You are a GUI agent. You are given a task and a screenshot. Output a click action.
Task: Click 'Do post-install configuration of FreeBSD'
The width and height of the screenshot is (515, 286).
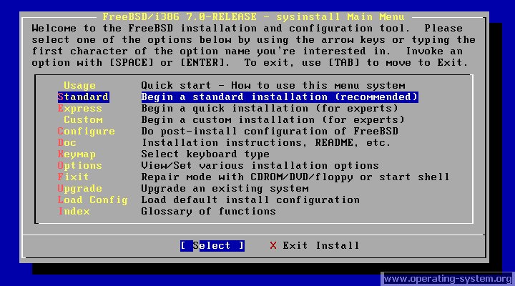(x=270, y=132)
